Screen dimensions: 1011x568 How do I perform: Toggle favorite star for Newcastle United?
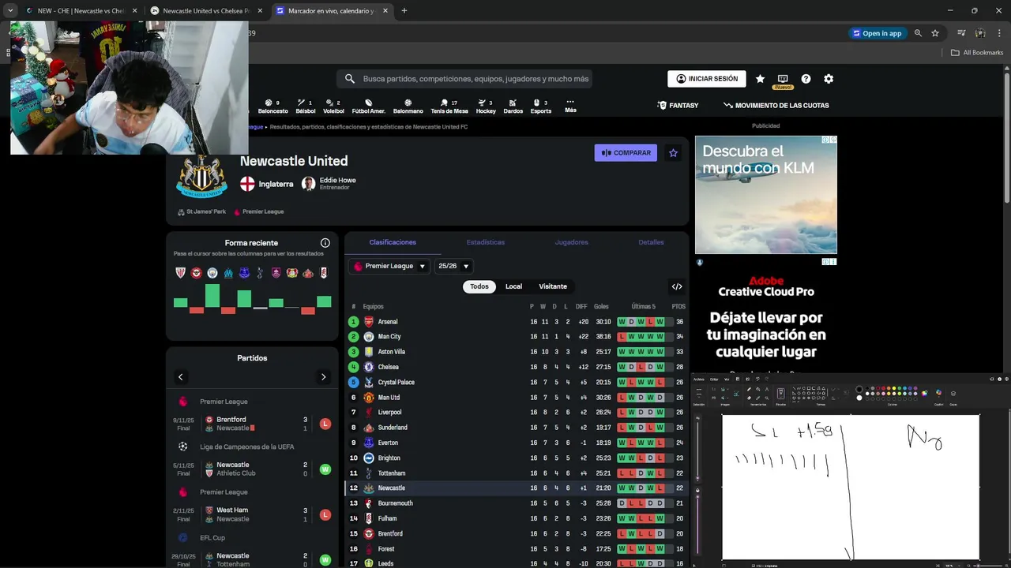(673, 153)
